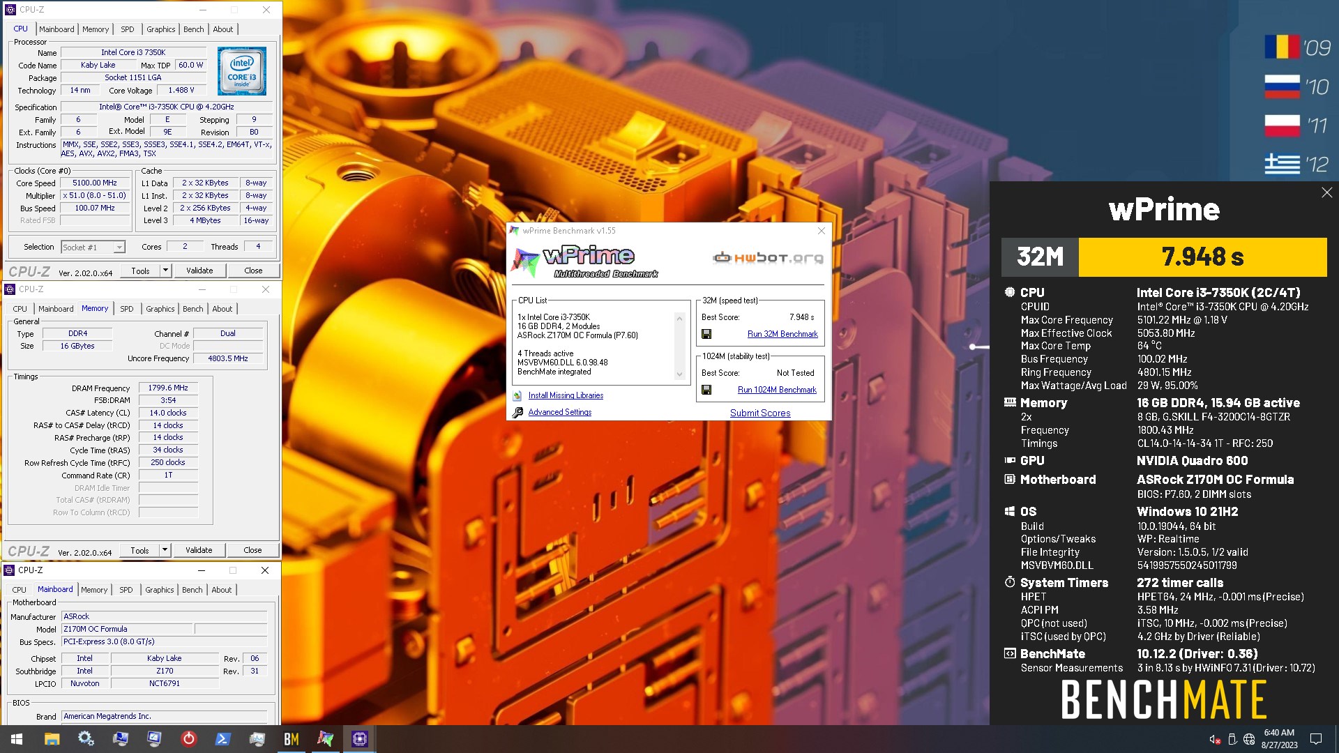The width and height of the screenshot is (1339, 753).
Task: Open the performance monitor icon left of BenchMate
Action: click(257, 739)
